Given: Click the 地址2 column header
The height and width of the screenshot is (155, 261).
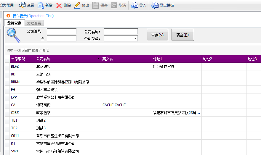Looking at the screenshot, I should click(x=224, y=59).
